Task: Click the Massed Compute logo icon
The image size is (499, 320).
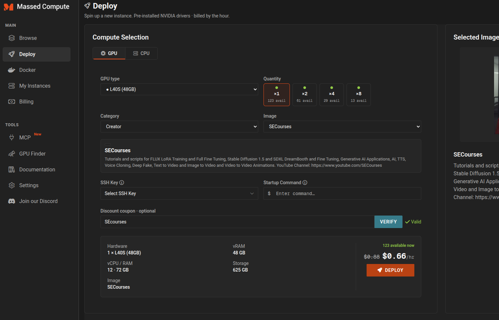Action: [9, 7]
